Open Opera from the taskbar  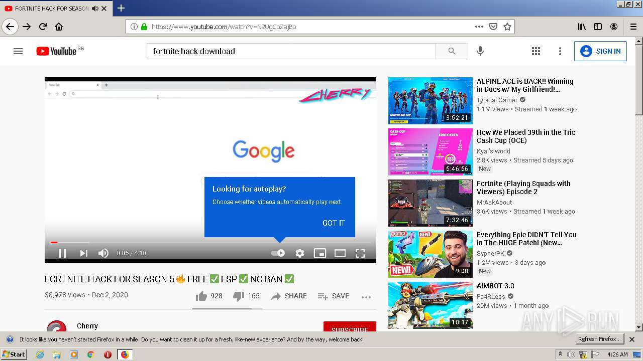coord(108,354)
